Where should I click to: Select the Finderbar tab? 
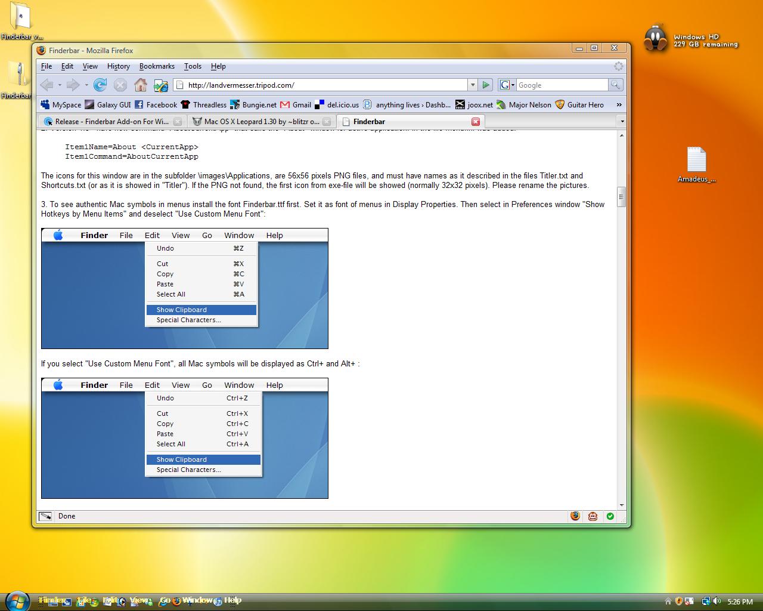410,121
